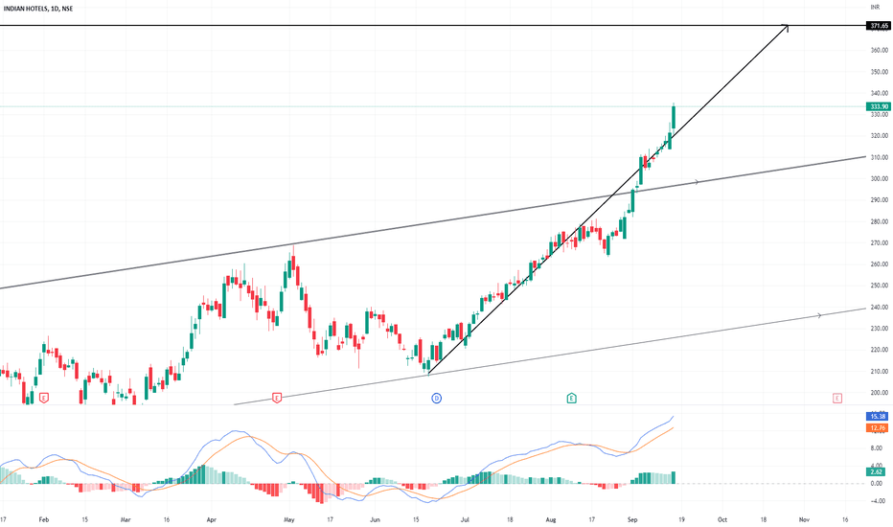This screenshot has width=893, height=527.
Task: Click the 210.00 price axis label
Action: click(x=880, y=372)
